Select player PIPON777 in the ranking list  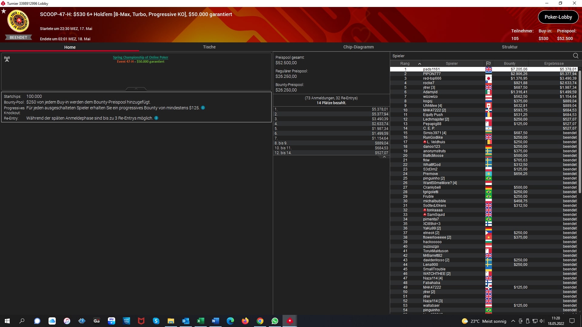point(432,74)
